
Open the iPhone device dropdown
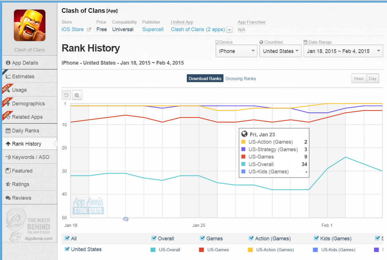[237, 51]
